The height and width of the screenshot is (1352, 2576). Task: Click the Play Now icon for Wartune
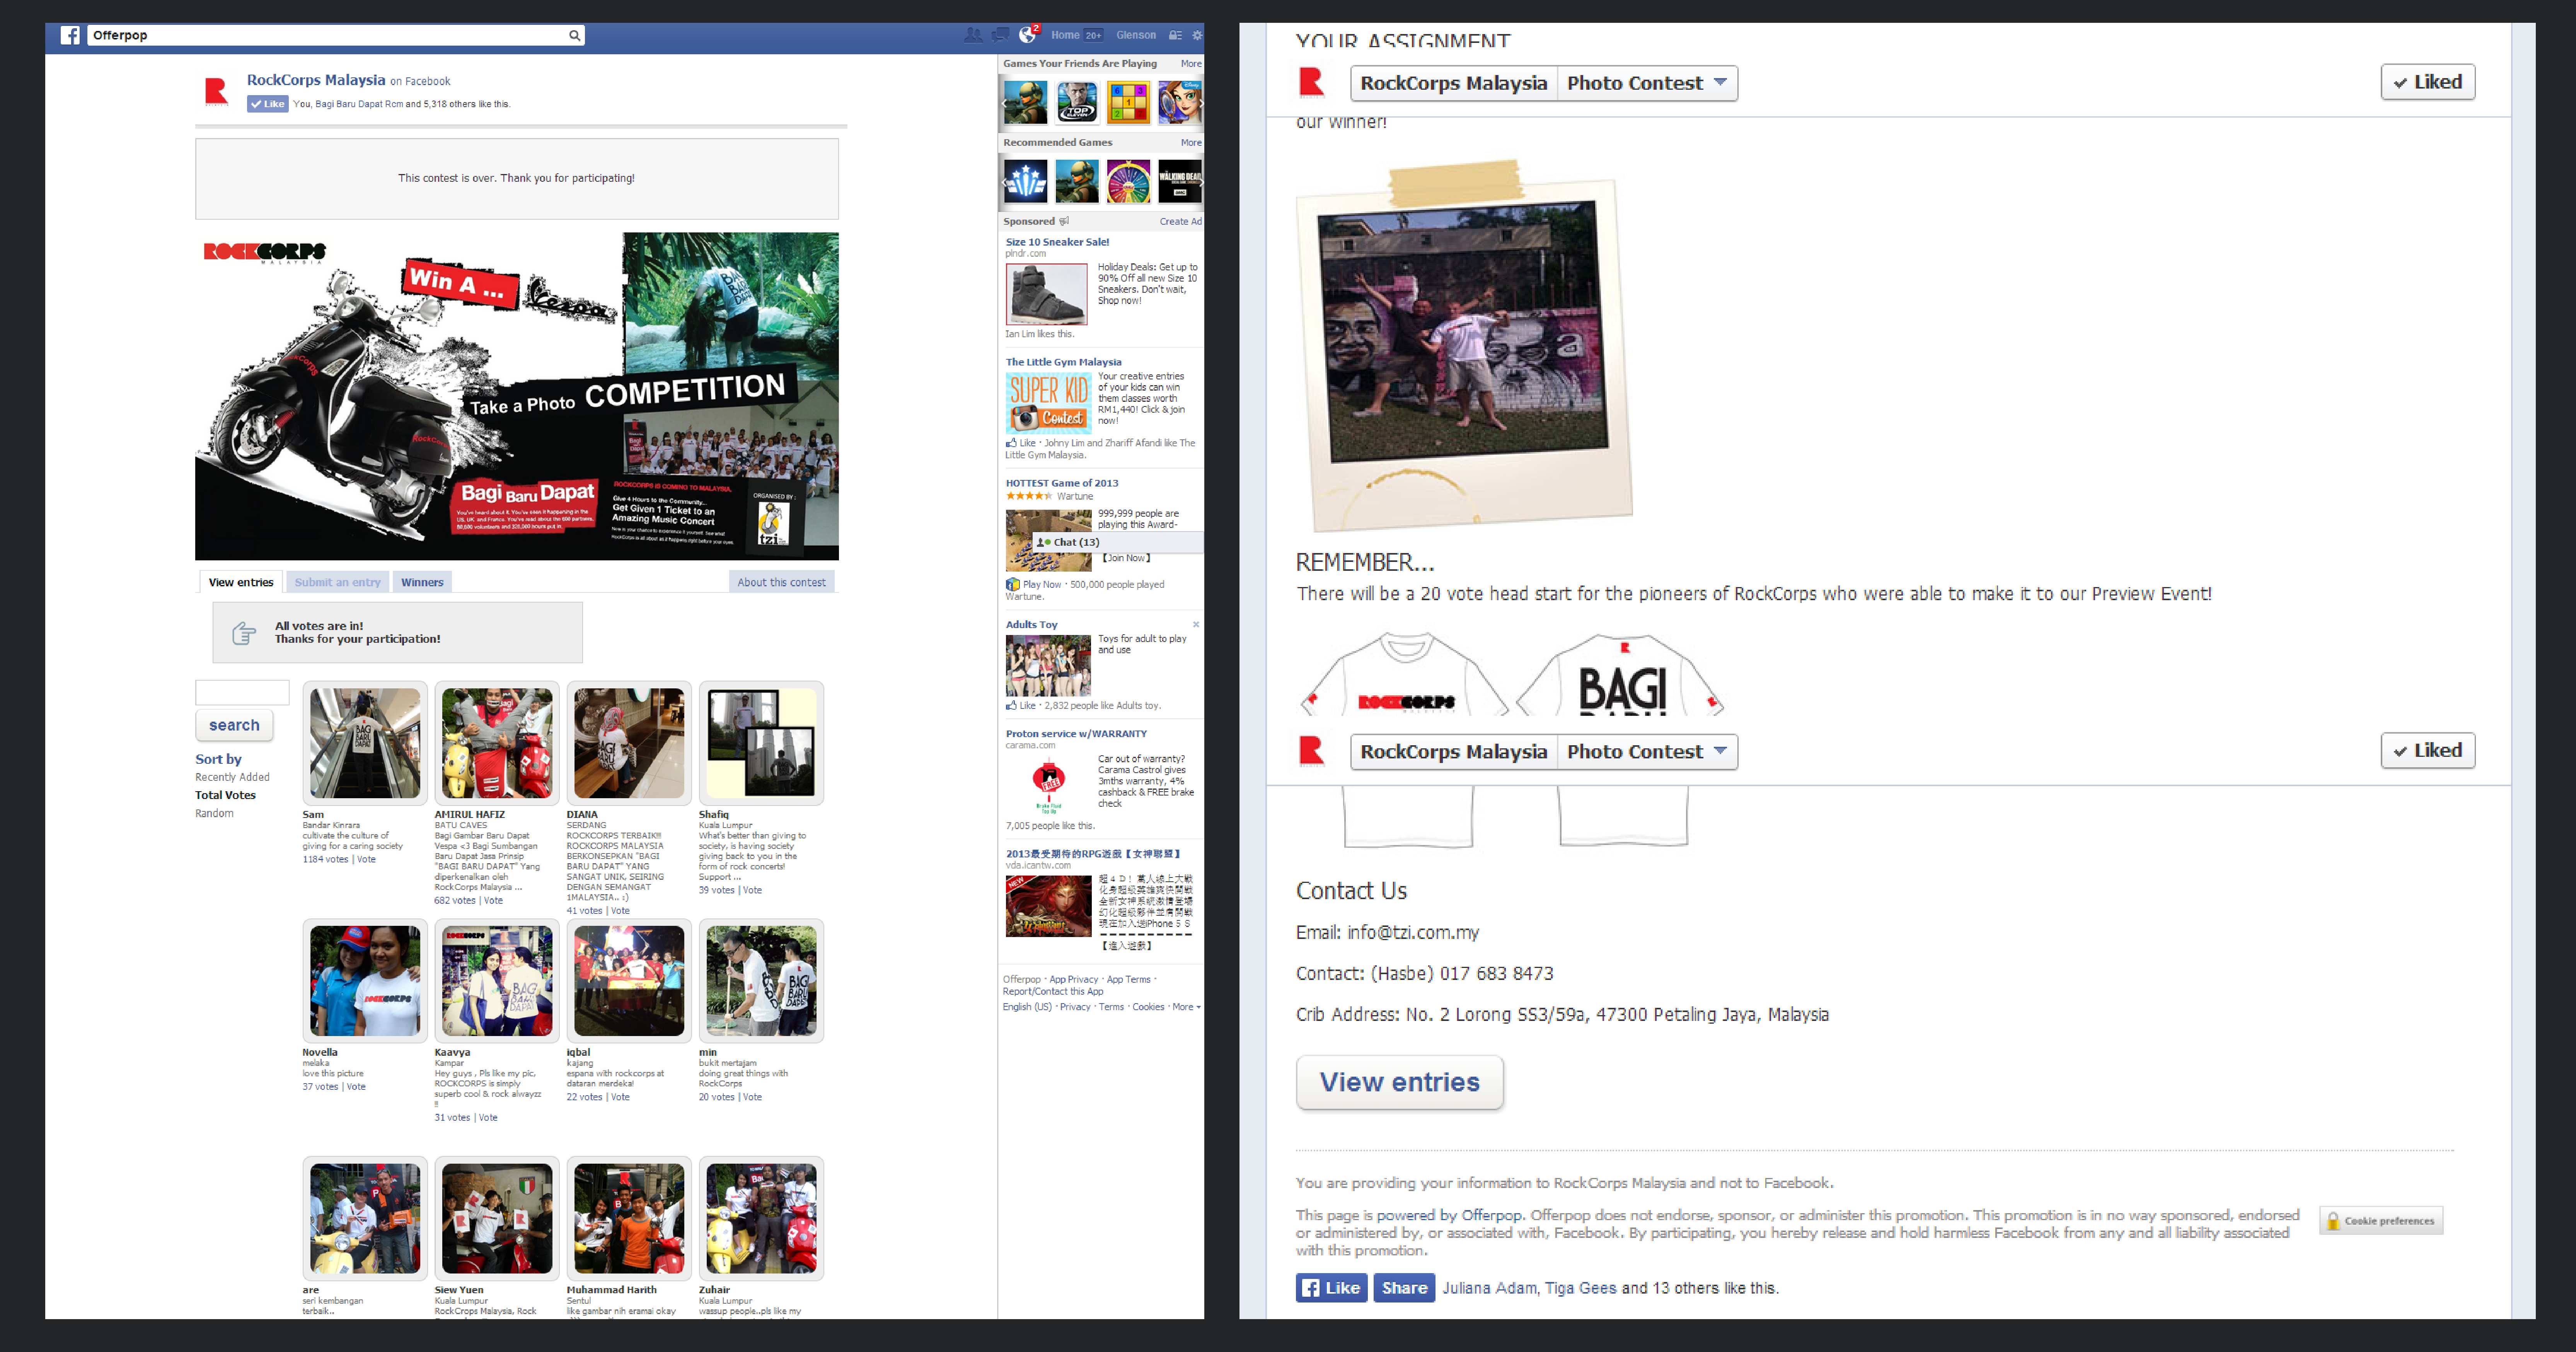click(1012, 584)
